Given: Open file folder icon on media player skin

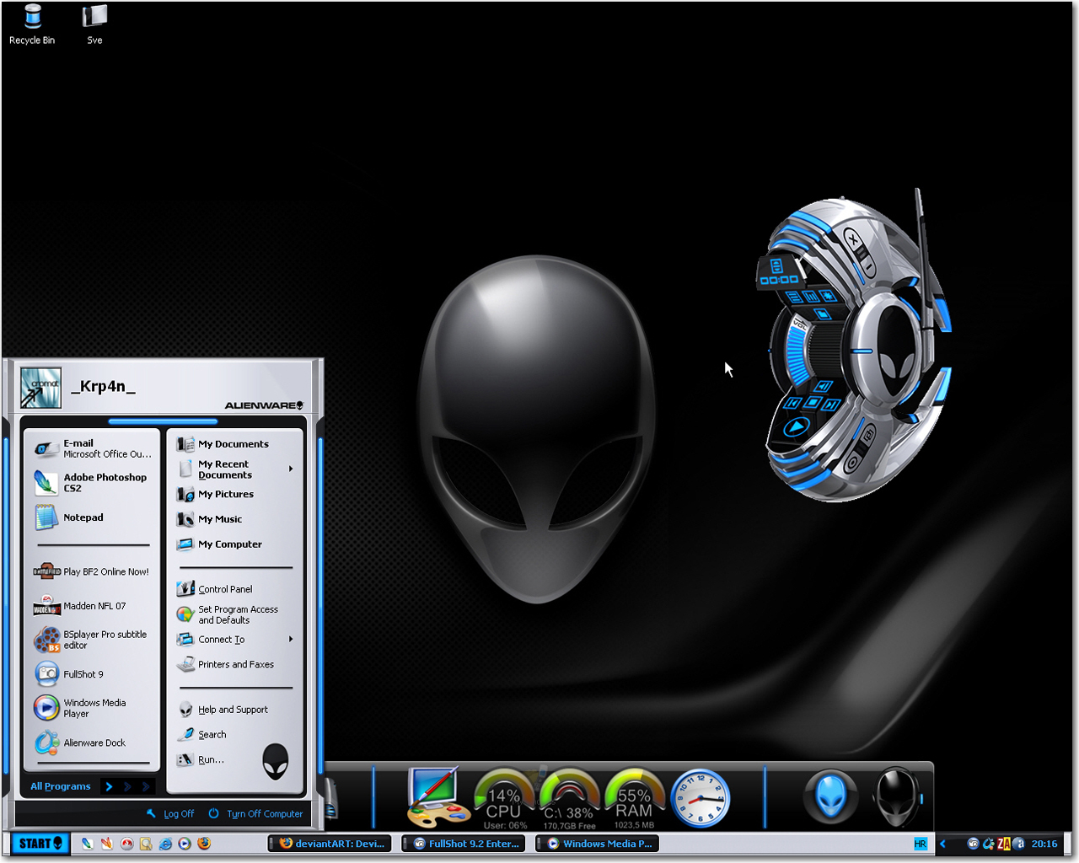Looking at the screenshot, I should (823, 314).
